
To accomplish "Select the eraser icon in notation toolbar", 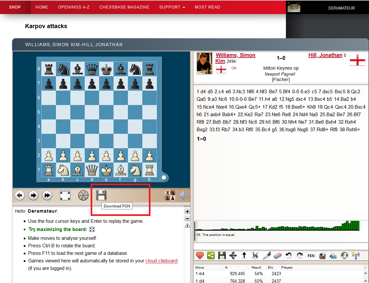I will [x=277, y=255].
